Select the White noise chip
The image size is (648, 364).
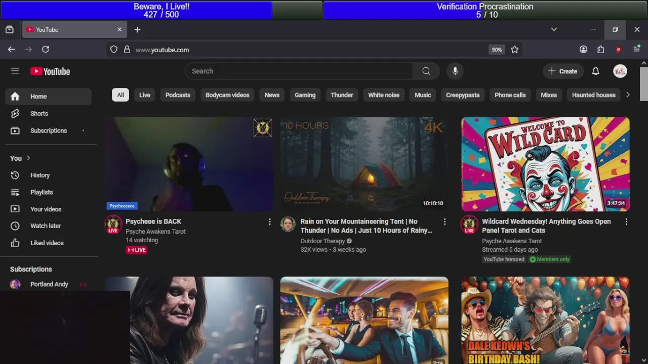[384, 95]
